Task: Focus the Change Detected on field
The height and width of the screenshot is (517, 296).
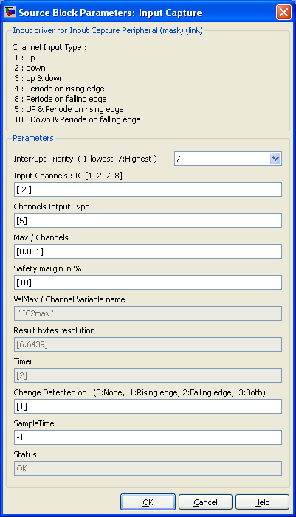Action: pos(148,406)
